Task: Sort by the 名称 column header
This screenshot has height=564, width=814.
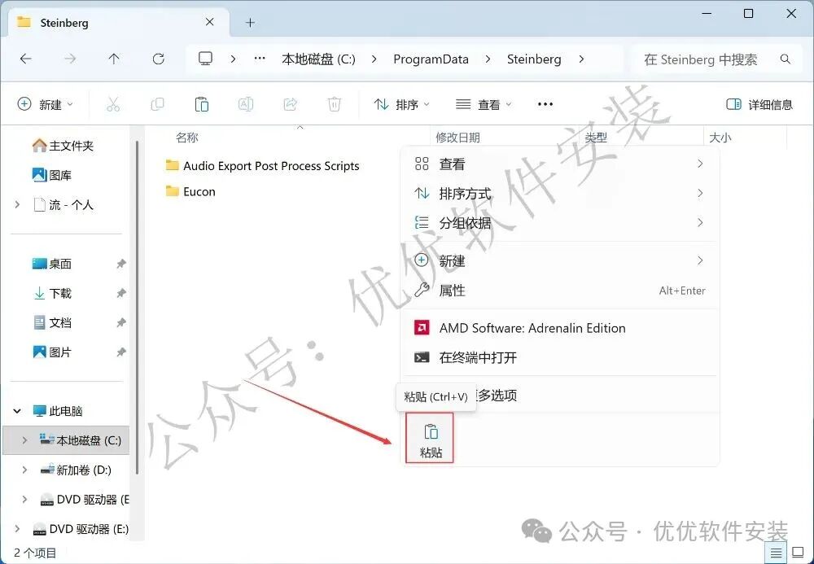Action: coord(187,138)
